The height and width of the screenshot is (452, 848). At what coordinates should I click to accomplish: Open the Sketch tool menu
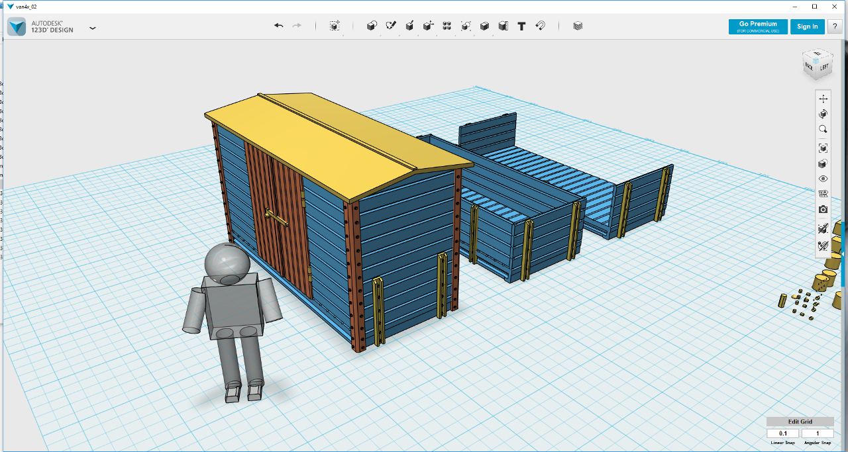pyautogui.click(x=391, y=26)
